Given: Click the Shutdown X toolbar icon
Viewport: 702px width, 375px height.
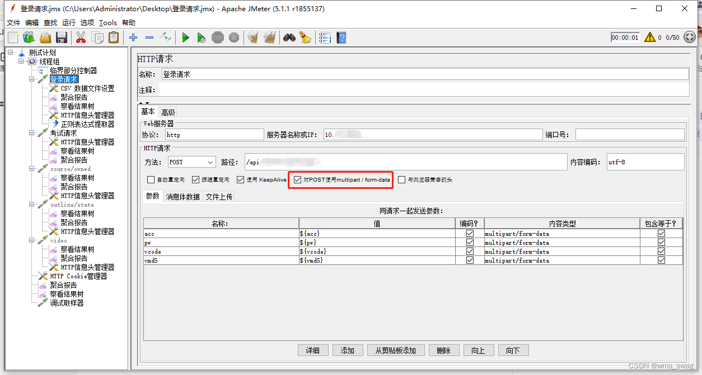Looking at the screenshot, I should click(x=234, y=37).
